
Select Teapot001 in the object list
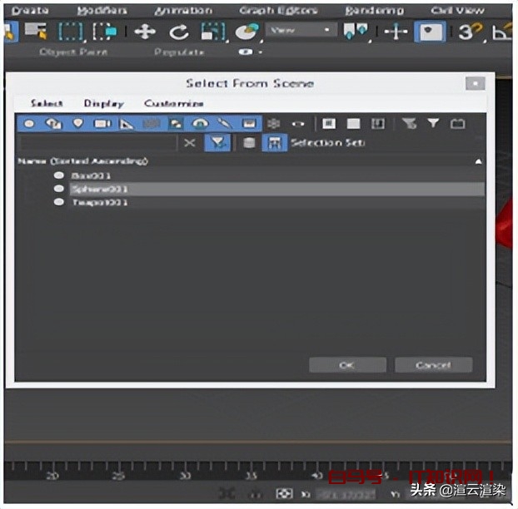click(x=99, y=202)
